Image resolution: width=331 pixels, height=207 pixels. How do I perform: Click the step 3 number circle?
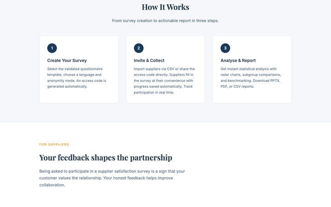(x=225, y=48)
